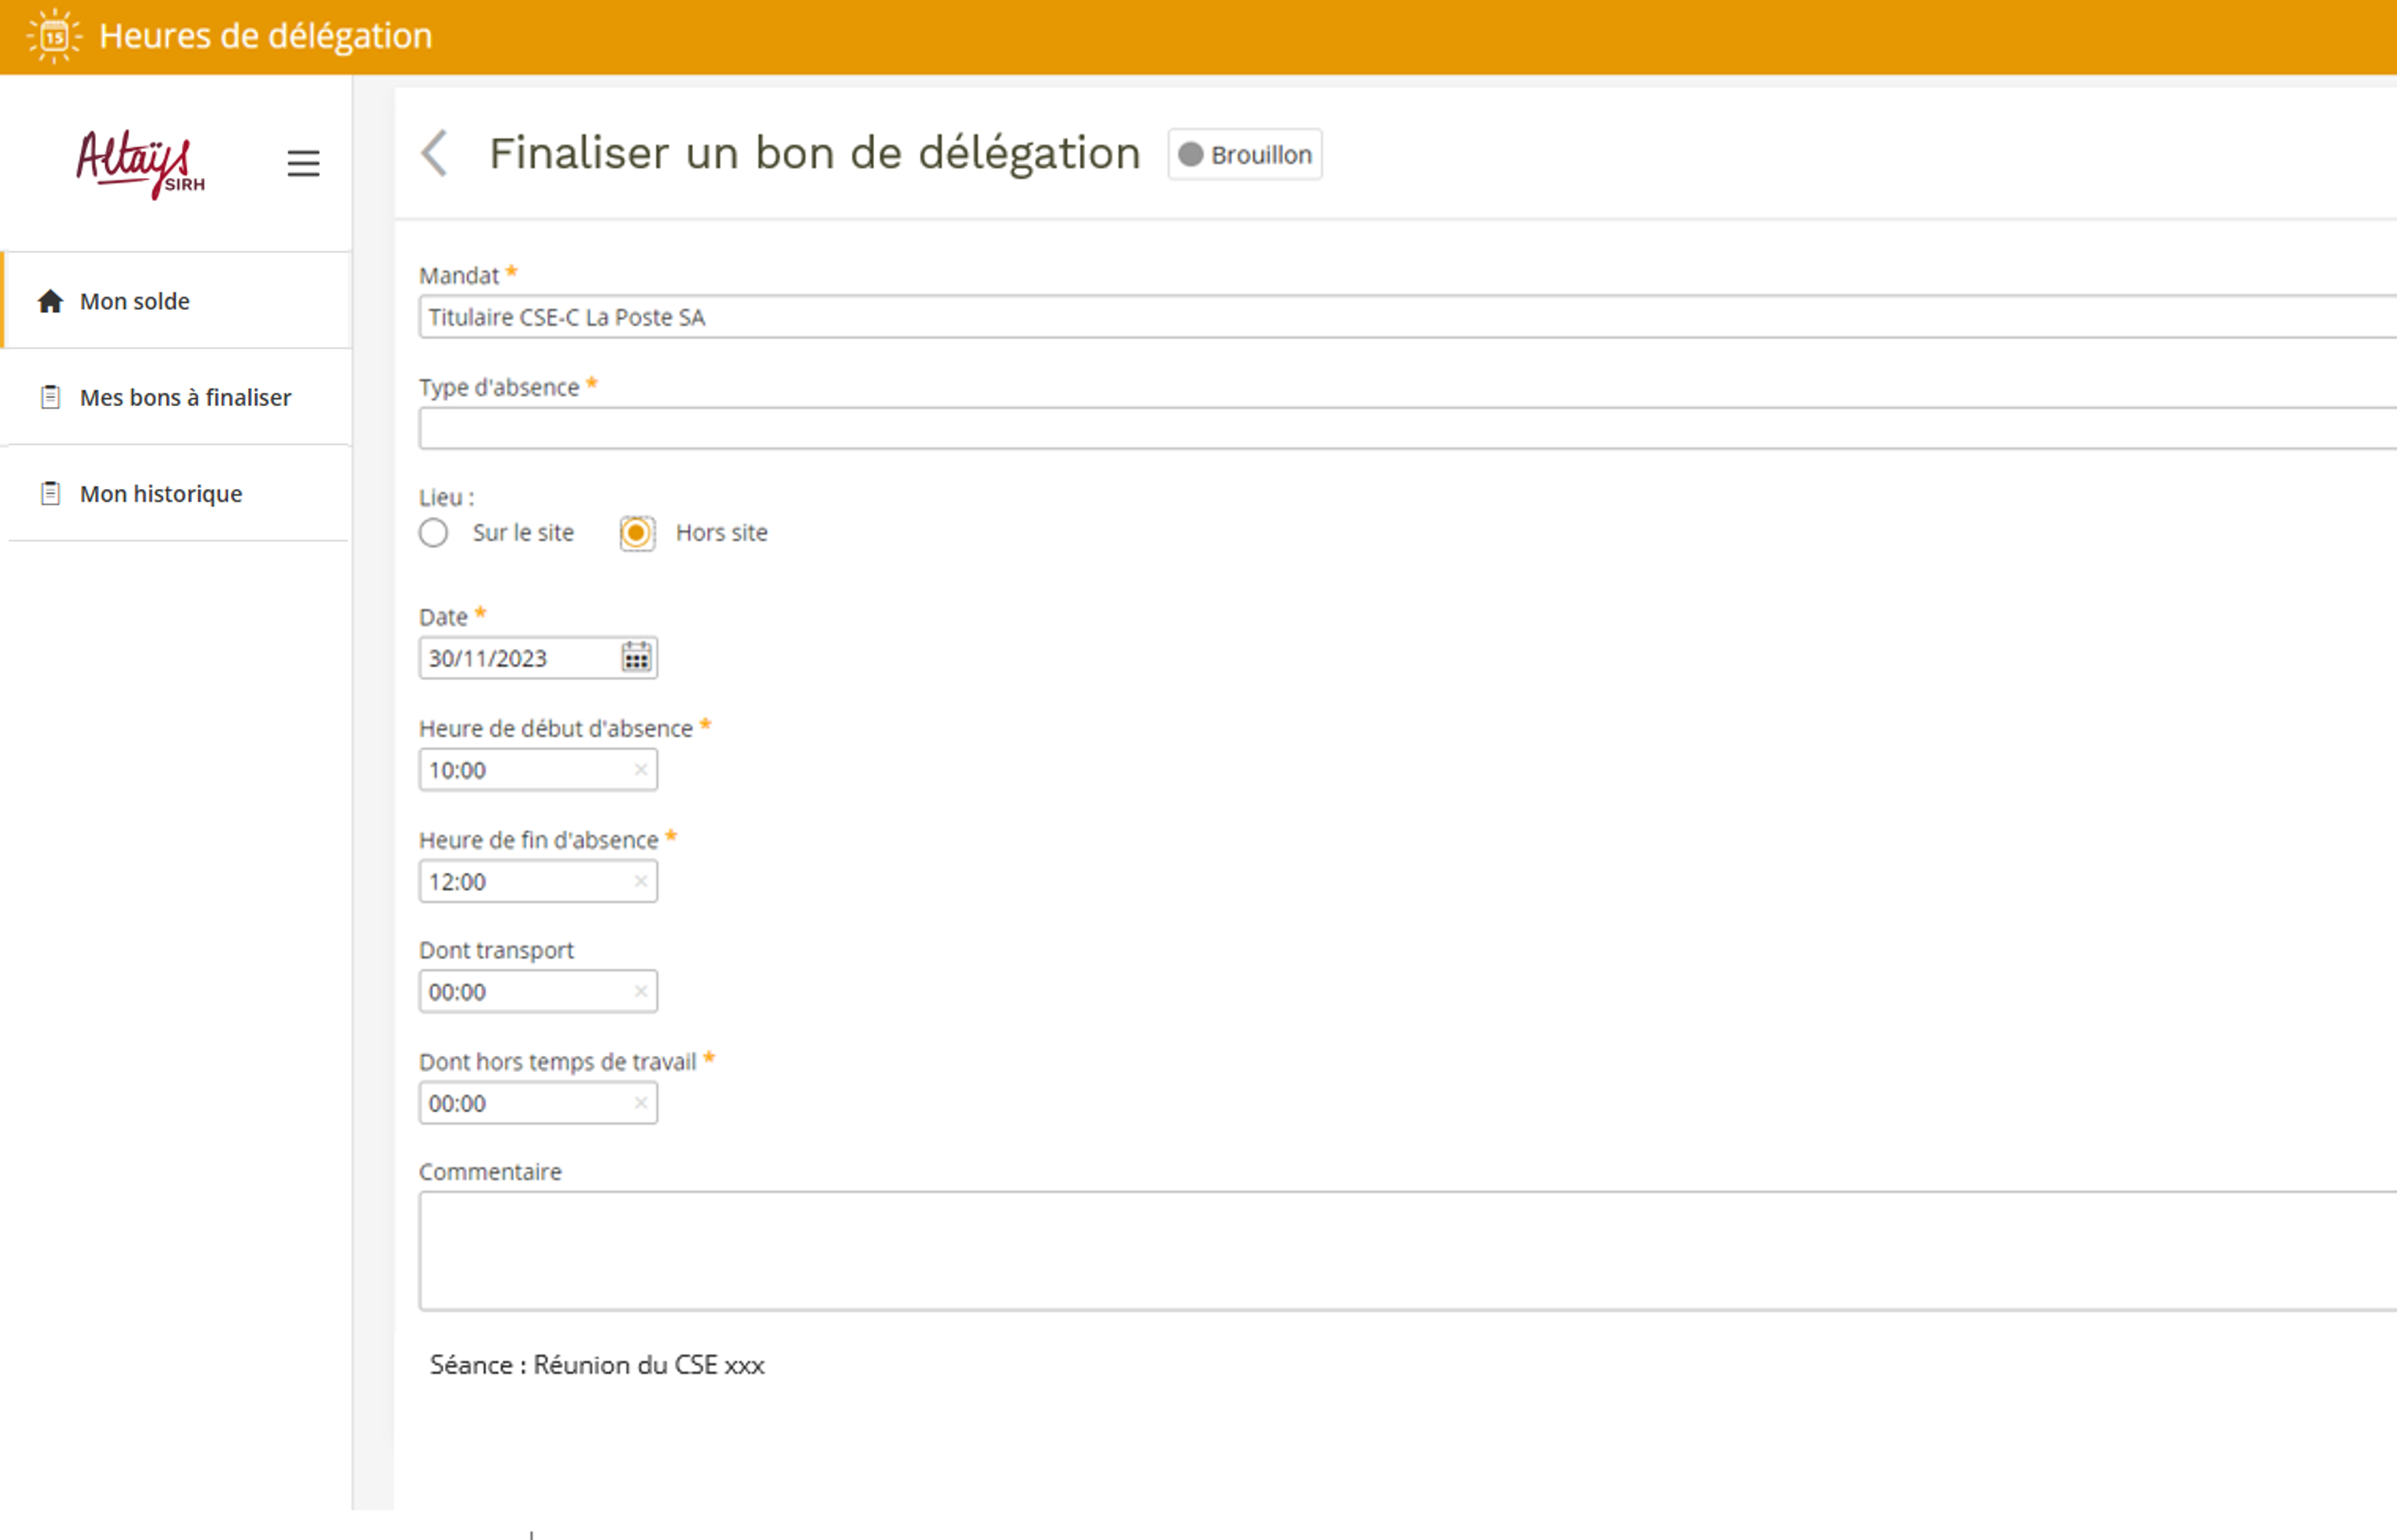Click the Brouillon status badge
The height and width of the screenshot is (1540, 2397).
point(1245,155)
